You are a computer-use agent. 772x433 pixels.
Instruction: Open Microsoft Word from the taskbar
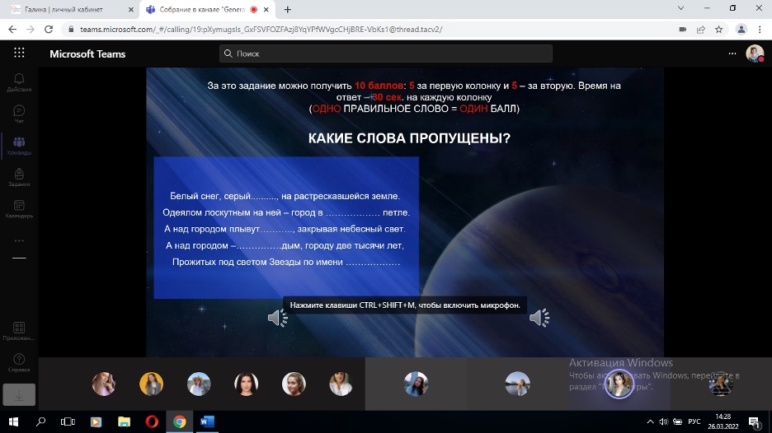click(x=207, y=421)
